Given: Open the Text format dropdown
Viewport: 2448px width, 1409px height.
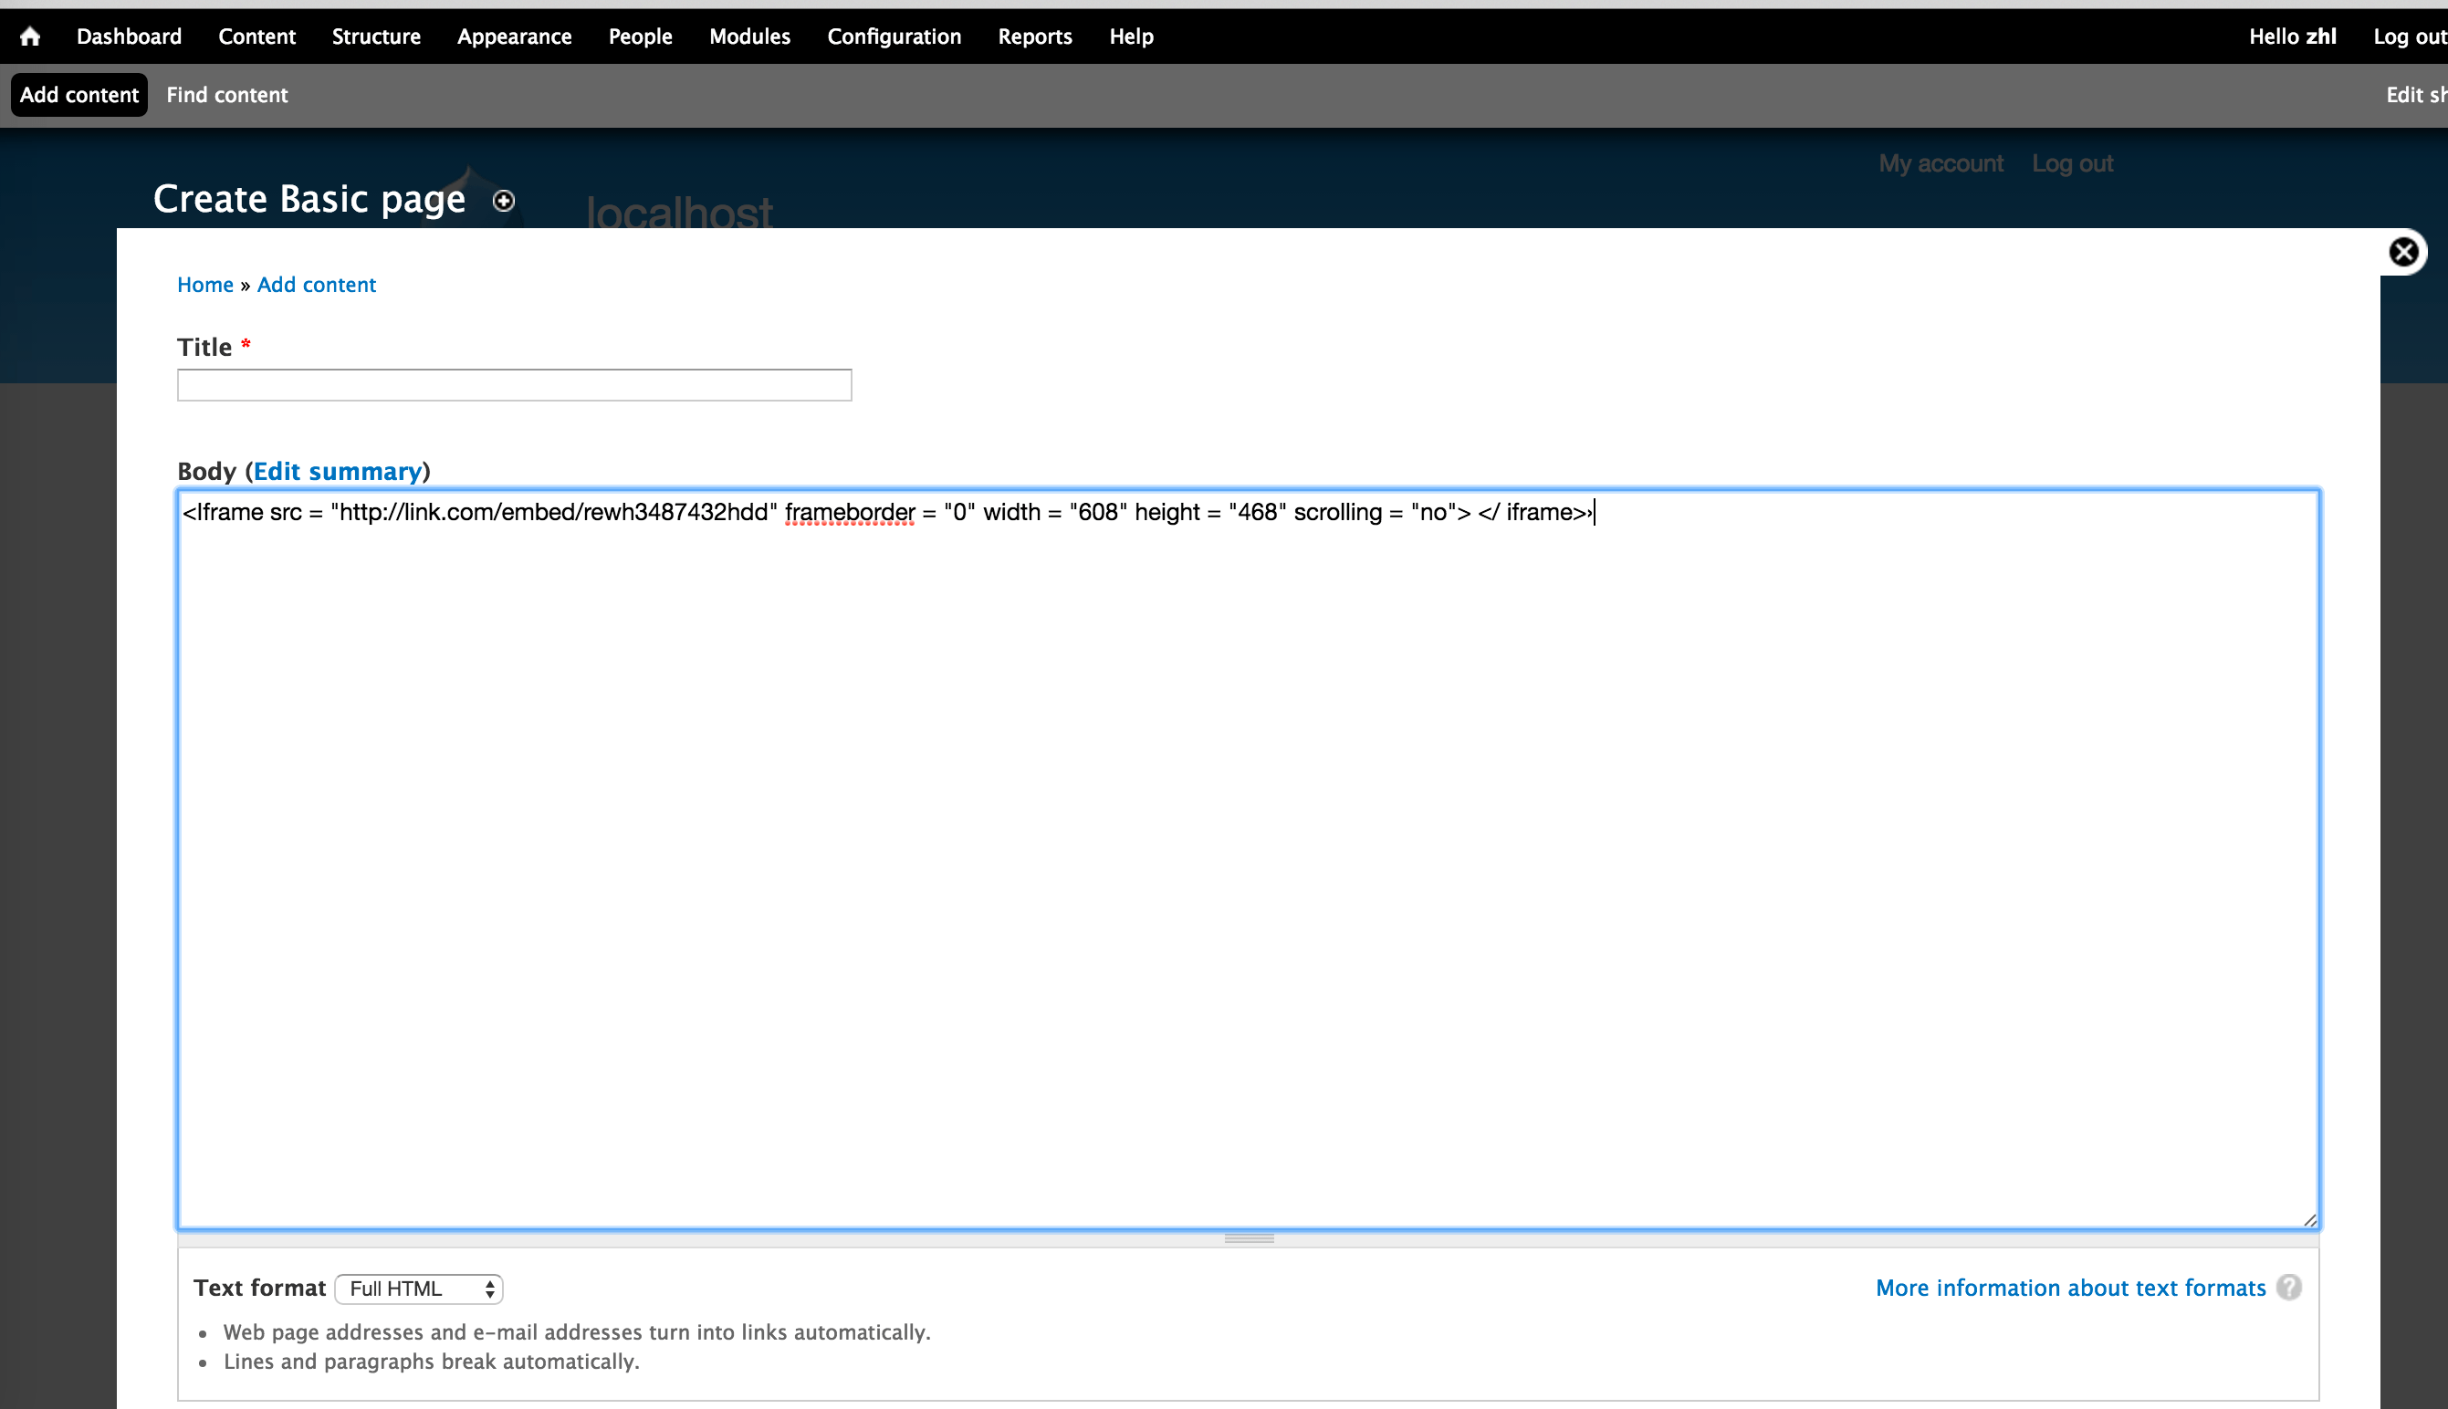Looking at the screenshot, I should pos(419,1288).
